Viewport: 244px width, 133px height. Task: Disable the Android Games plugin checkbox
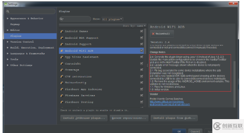(x=142, y=31)
